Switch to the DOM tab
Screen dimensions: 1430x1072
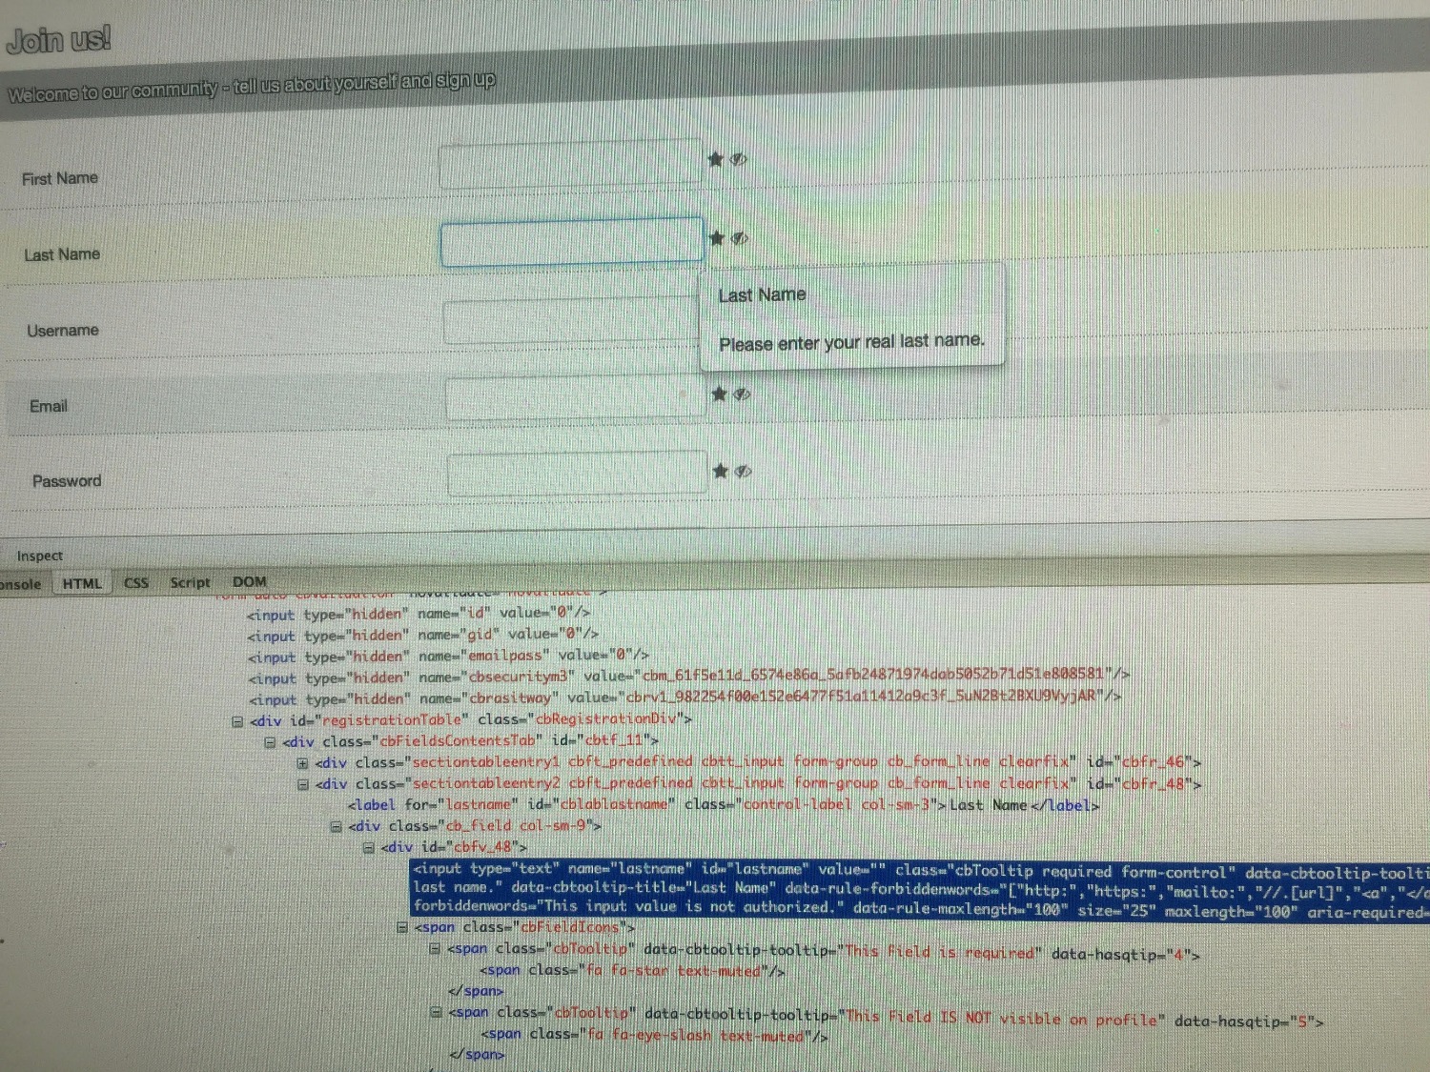pos(249,581)
